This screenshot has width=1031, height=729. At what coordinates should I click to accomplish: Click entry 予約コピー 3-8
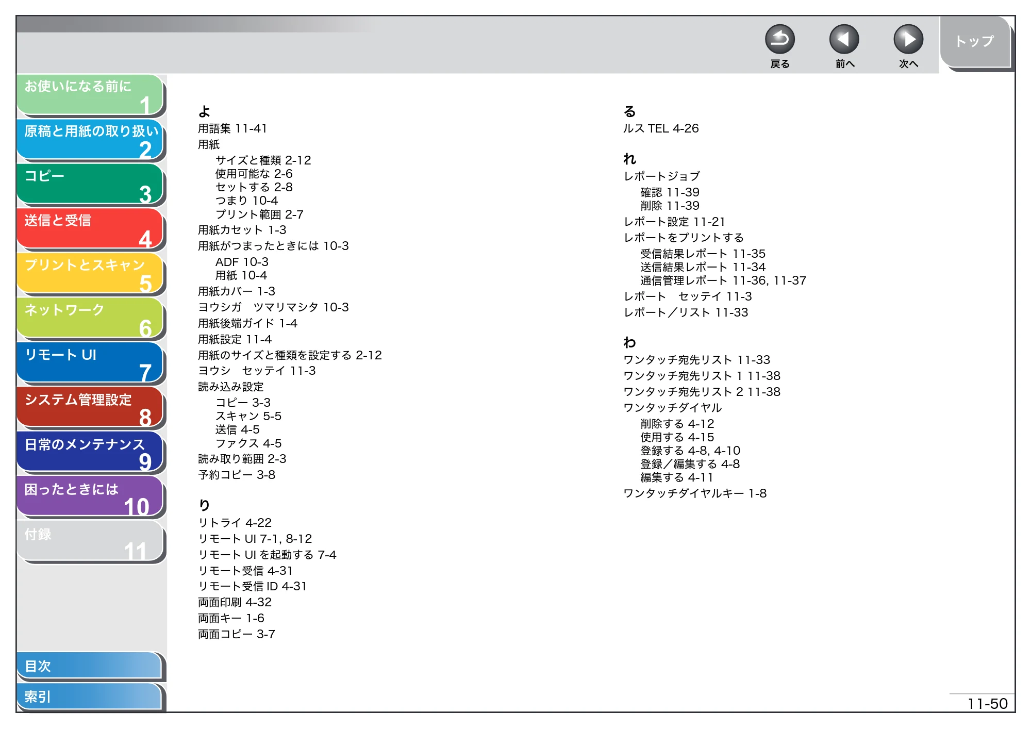(x=237, y=475)
